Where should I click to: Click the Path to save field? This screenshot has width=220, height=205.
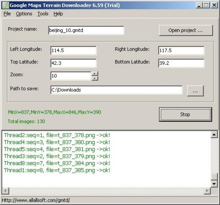click(x=117, y=90)
